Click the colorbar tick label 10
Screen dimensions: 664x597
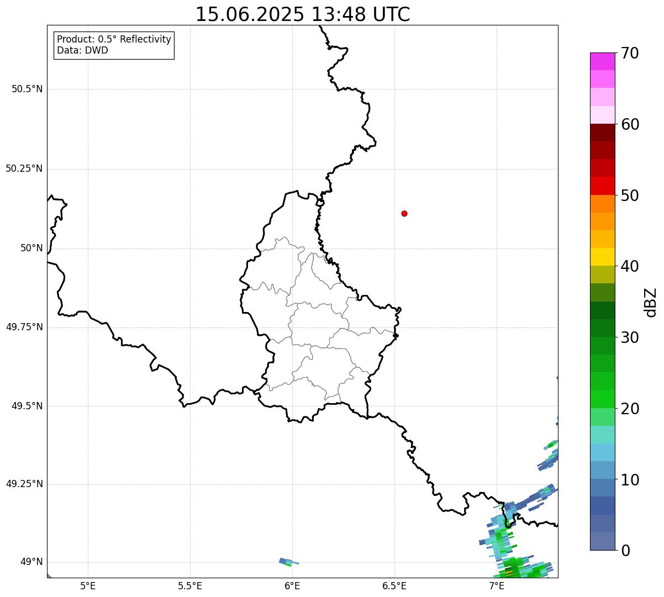(630, 479)
